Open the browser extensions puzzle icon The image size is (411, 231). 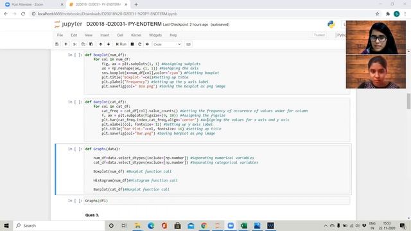click(x=388, y=14)
